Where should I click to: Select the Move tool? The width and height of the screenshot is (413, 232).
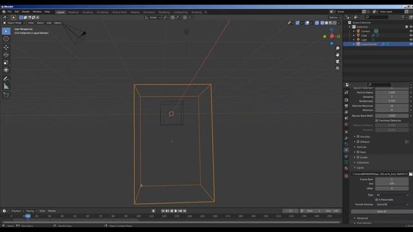[6, 47]
